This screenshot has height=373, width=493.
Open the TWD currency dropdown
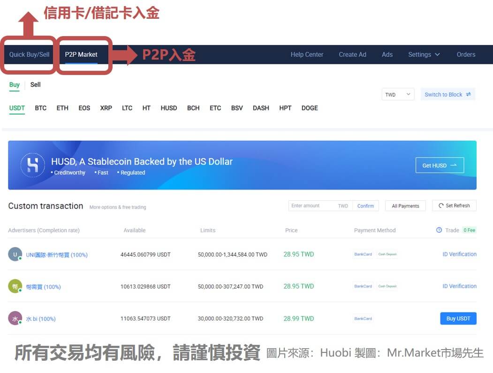(398, 94)
